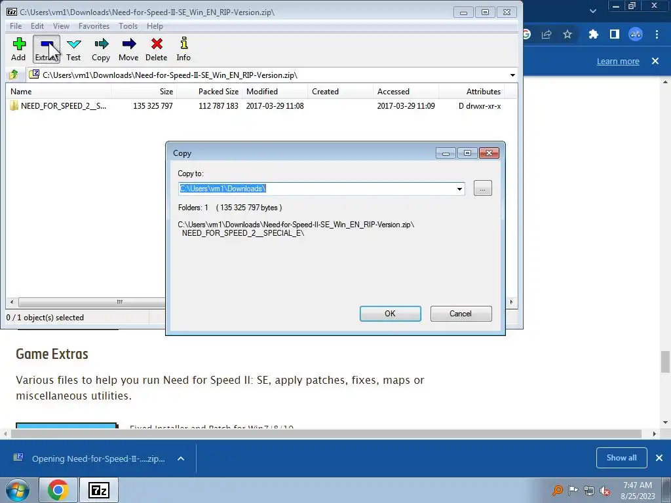Click the 0 / 1 object(s) selected status text
The width and height of the screenshot is (671, 503).
click(x=45, y=318)
